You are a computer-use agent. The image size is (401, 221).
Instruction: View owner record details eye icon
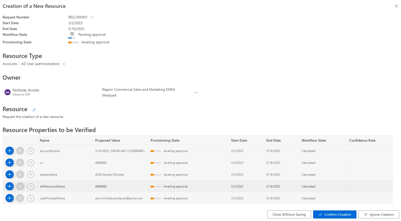pos(196,92)
